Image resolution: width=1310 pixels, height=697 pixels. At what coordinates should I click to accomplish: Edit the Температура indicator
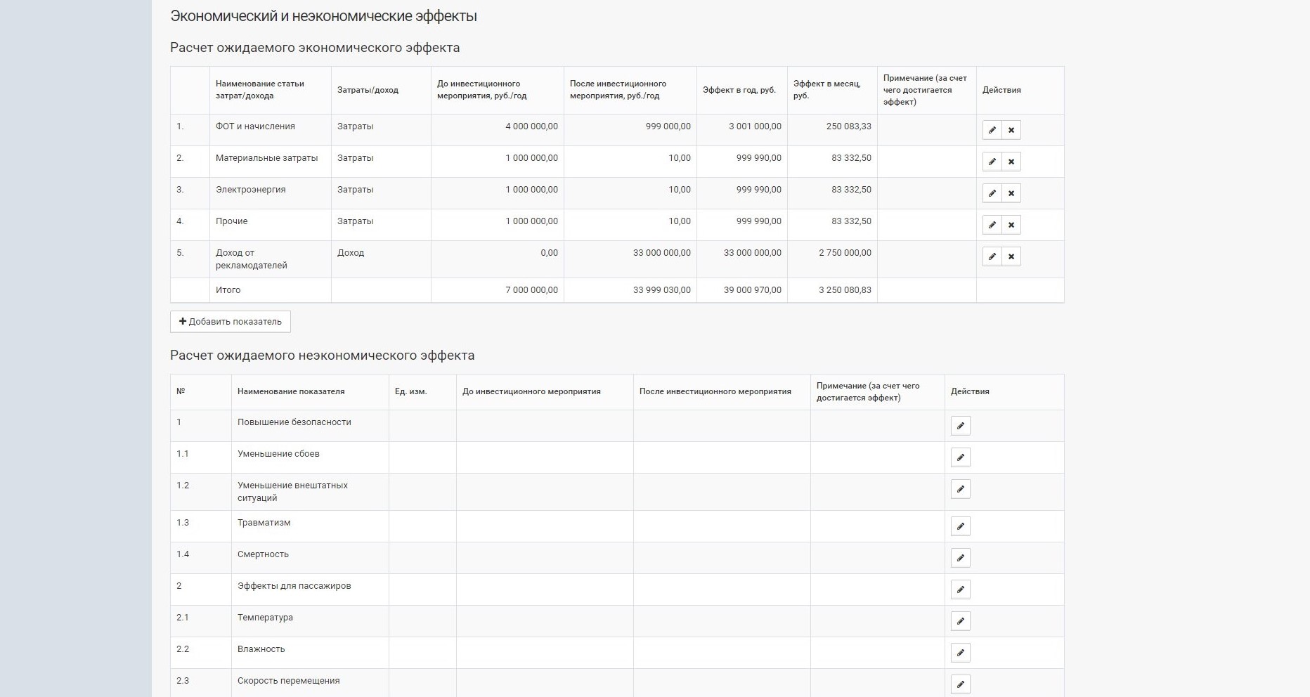(x=961, y=621)
